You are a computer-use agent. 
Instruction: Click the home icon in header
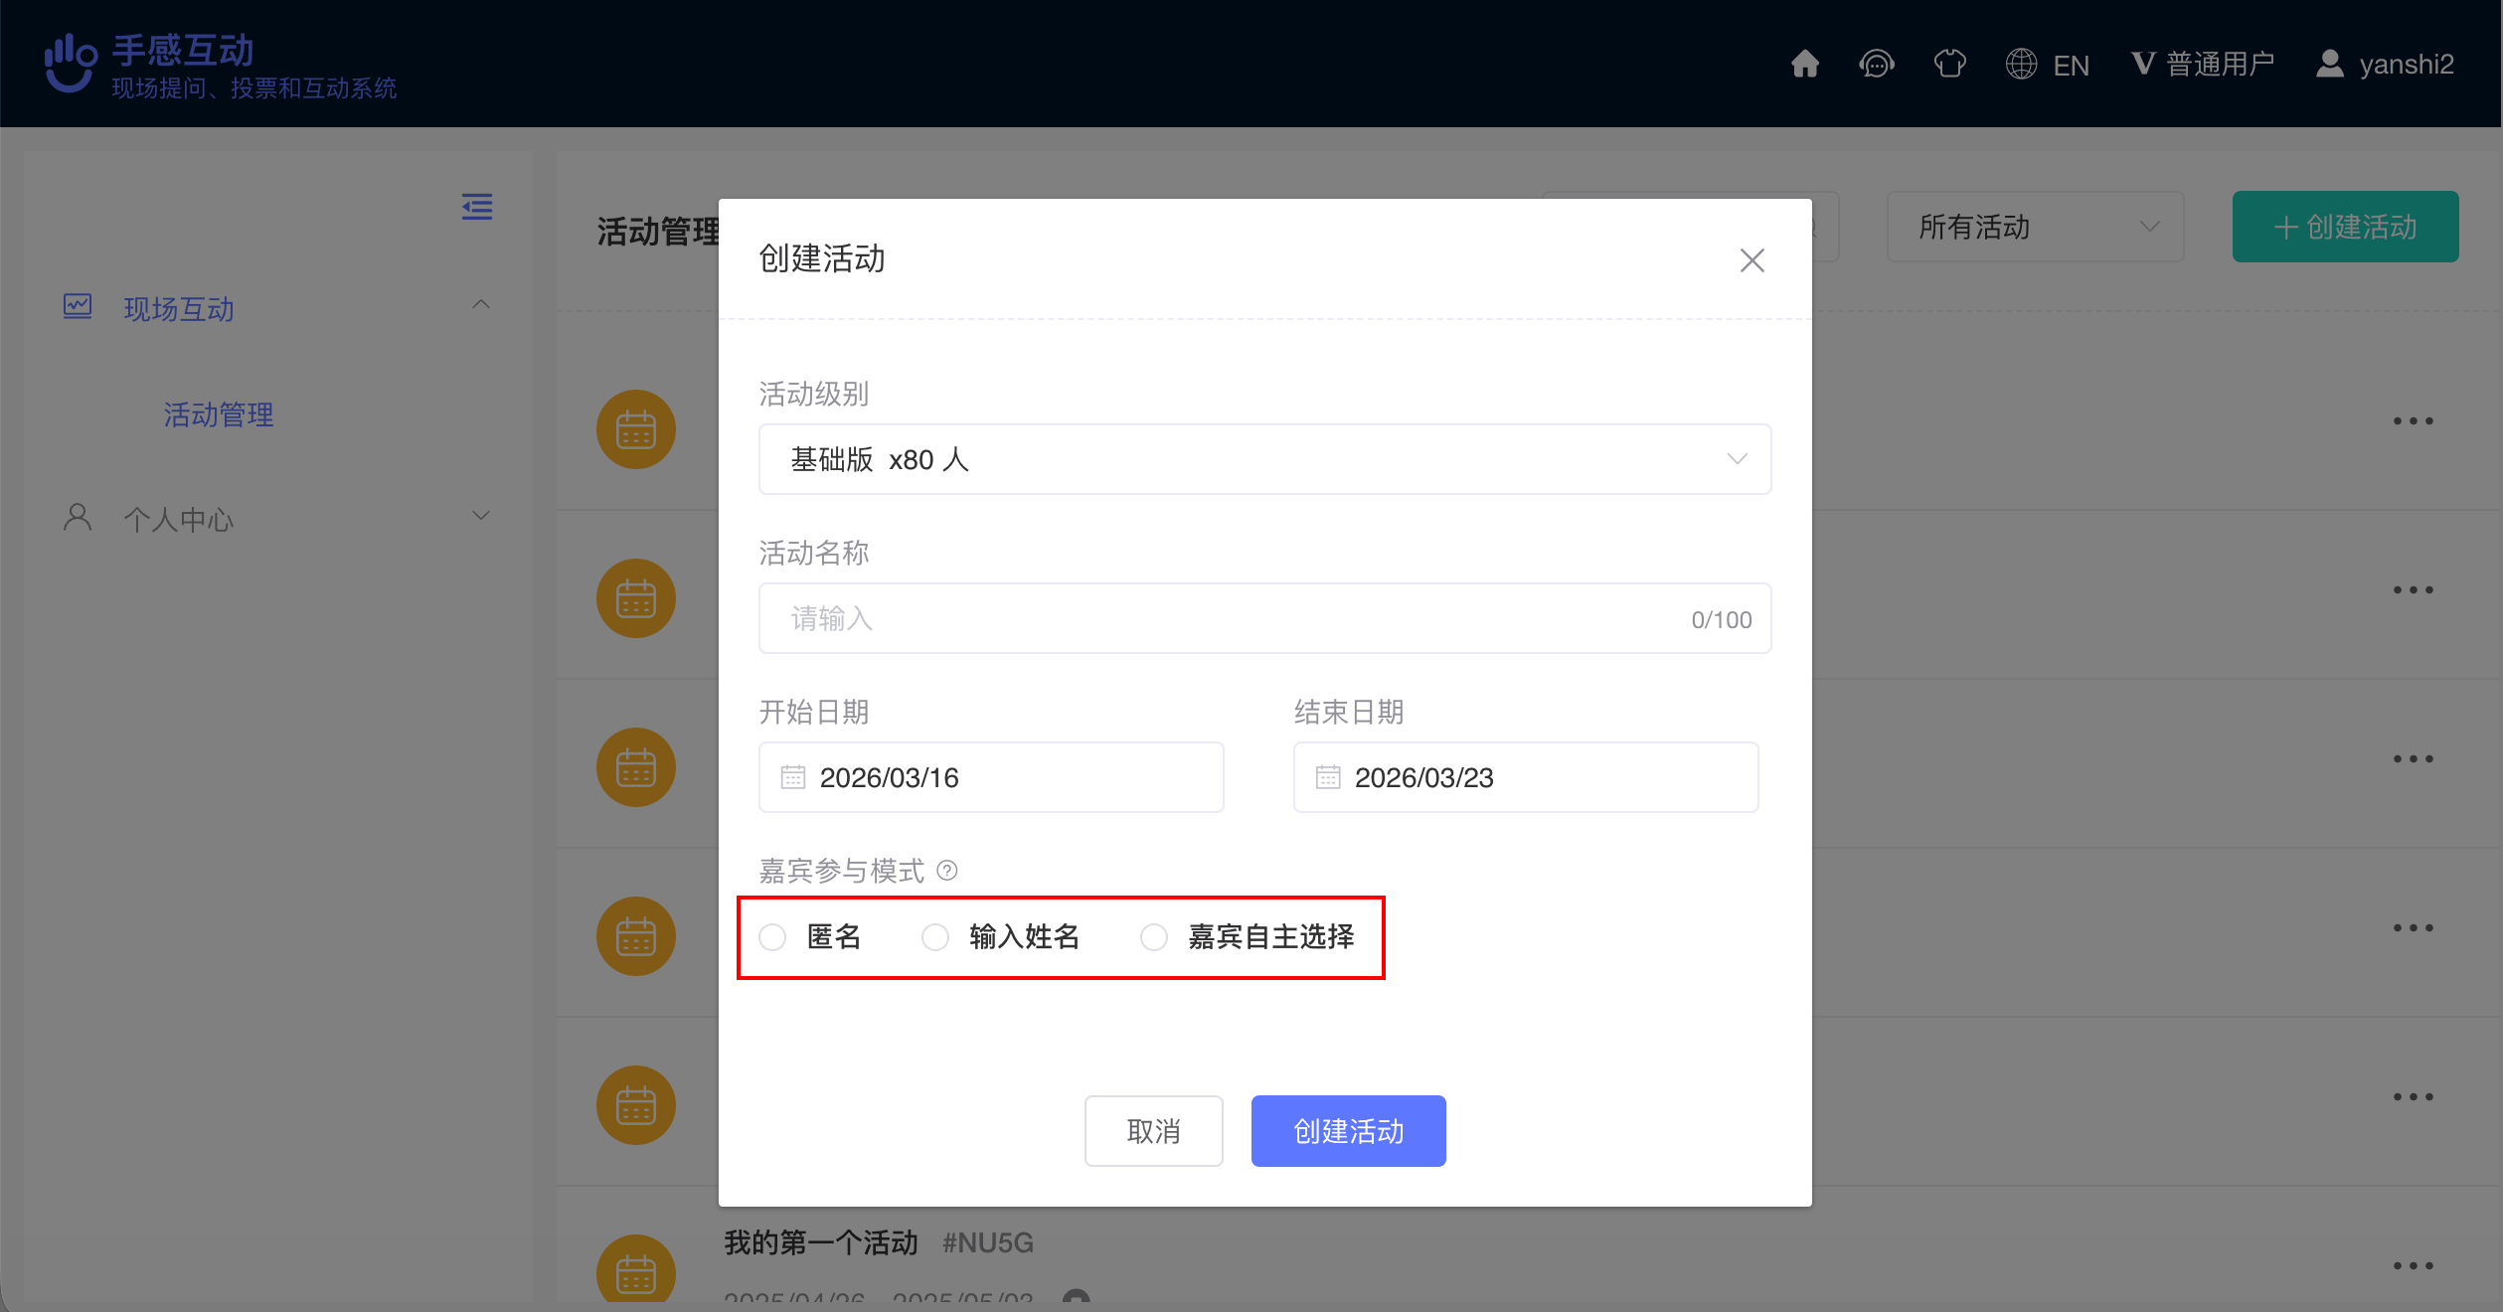coord(1804,64)
